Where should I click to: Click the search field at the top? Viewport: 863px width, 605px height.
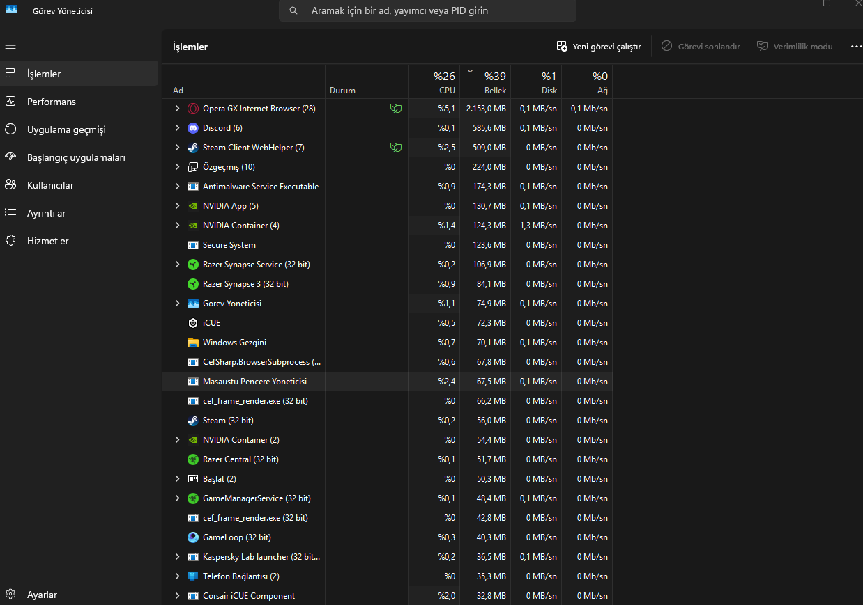point(427,10)
